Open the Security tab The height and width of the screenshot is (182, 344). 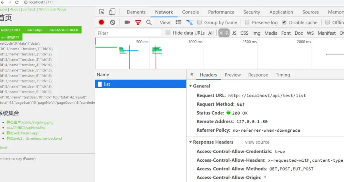pos(252,12)
